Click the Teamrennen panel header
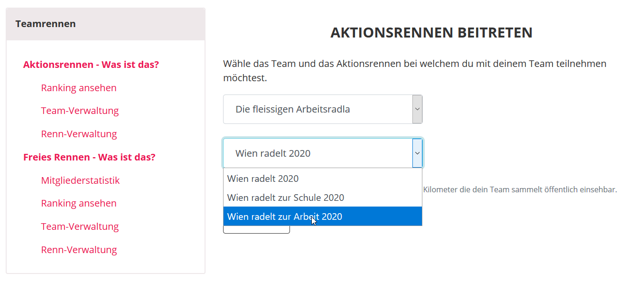The height and width of the screenshot is (283, 635). tap(105, 24)
